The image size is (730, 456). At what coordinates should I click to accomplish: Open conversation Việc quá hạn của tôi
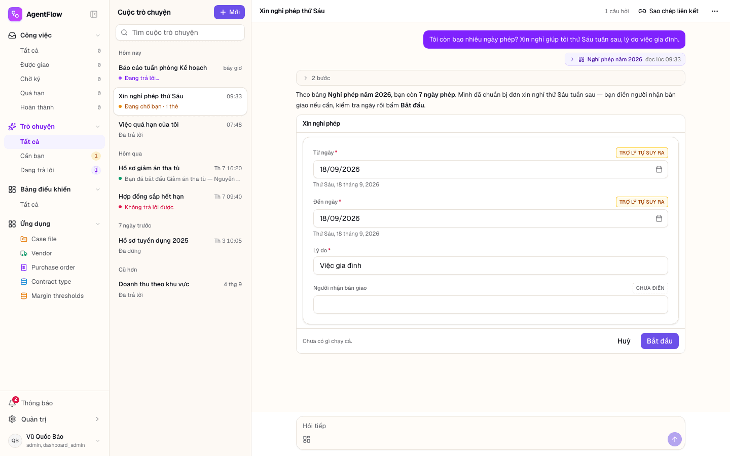tap(180, 130)
